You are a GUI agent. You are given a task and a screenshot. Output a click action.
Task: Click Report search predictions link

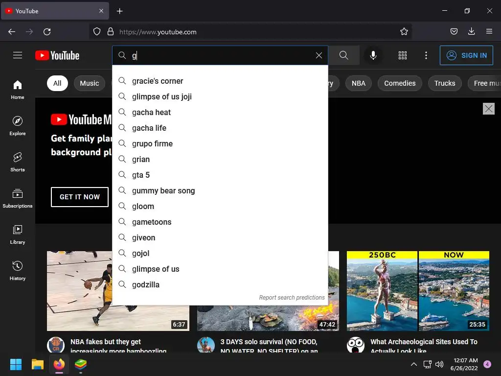[x=292, y=298]
